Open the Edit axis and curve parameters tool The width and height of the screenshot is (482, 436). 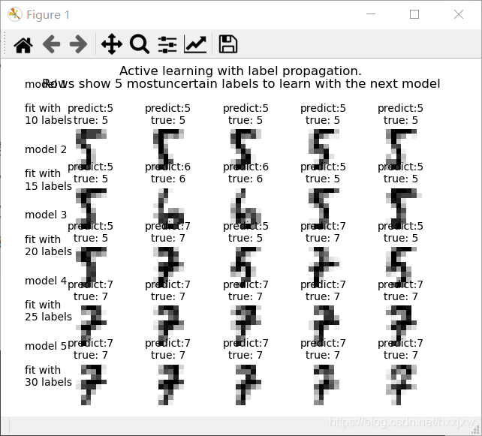(195, 44)
